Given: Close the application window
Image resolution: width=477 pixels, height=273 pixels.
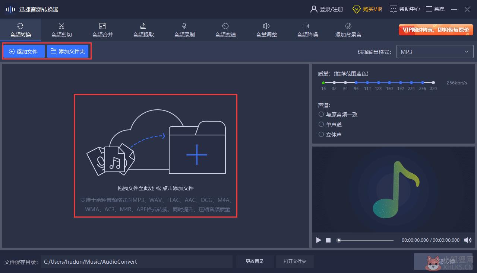Looking at the screenshot, I should coord(467,9).
